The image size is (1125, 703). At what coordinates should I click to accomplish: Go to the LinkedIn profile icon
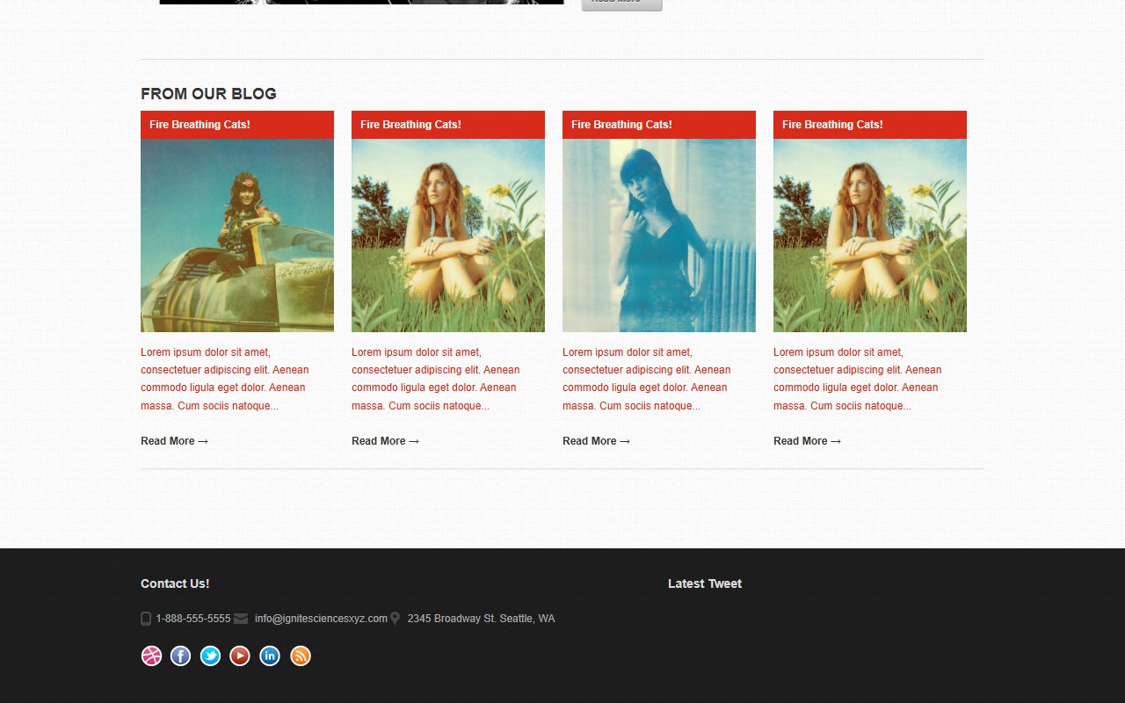pyautogui.click(x=270, y=656)
